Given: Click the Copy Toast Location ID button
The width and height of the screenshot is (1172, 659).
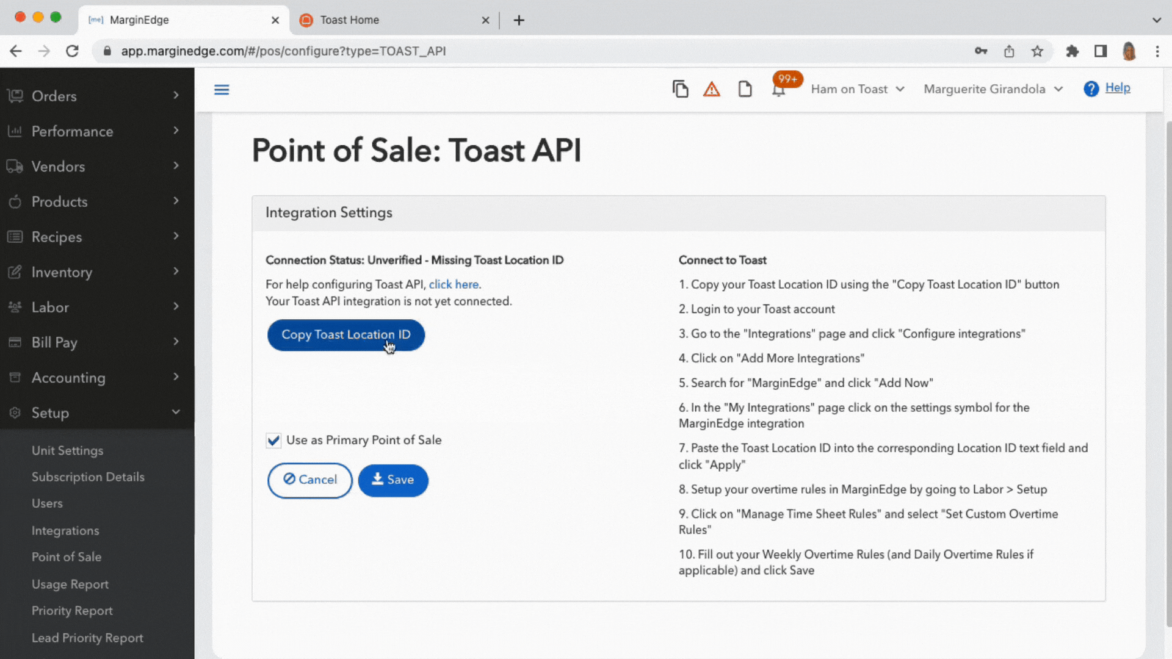Looking at the screenshot, I should pos(346,335).
